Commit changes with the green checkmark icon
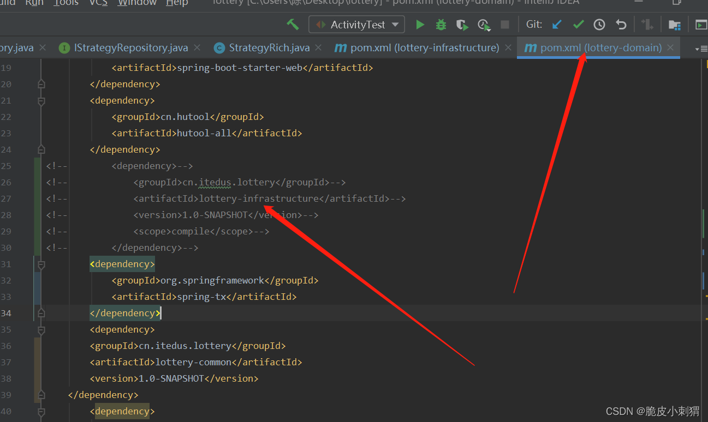The width and height of the screenshot is (708, 422). coord(579,24)
